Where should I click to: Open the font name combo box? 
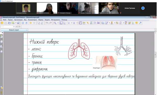(x=8, y=26)
